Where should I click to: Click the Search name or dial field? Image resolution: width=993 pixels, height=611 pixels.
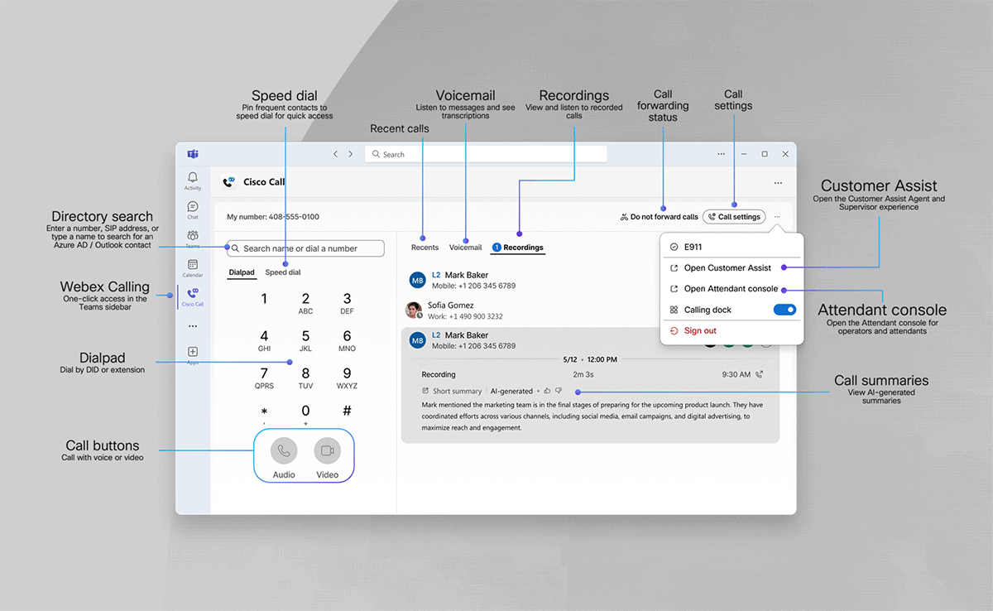point(306,248)
